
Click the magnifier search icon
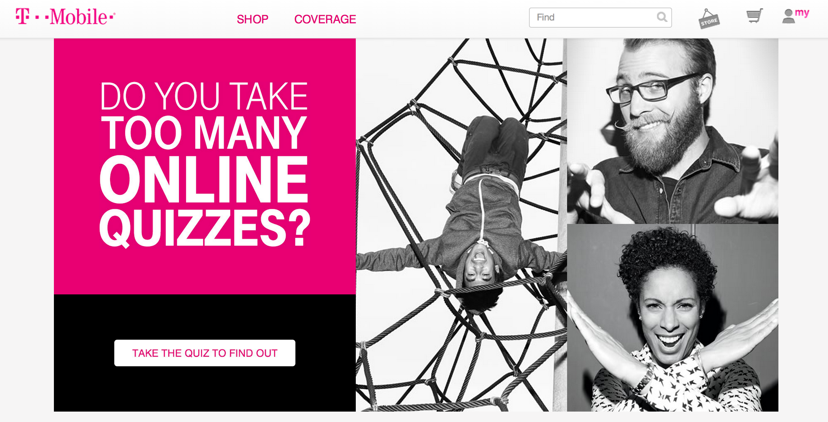pyautogui.click(x=662, y=17)
